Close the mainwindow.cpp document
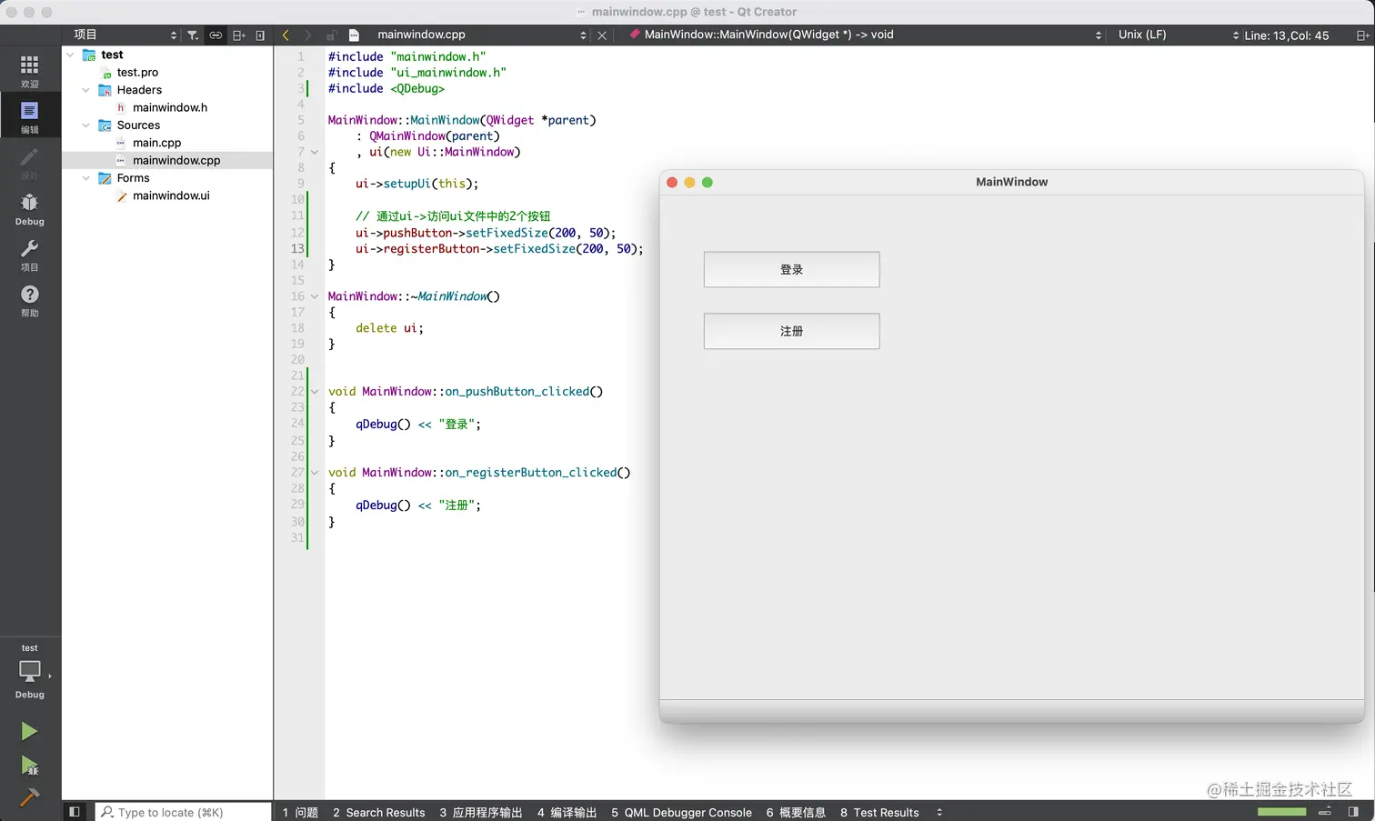This screenshot has height=821, width=1375. click(601, 35)
